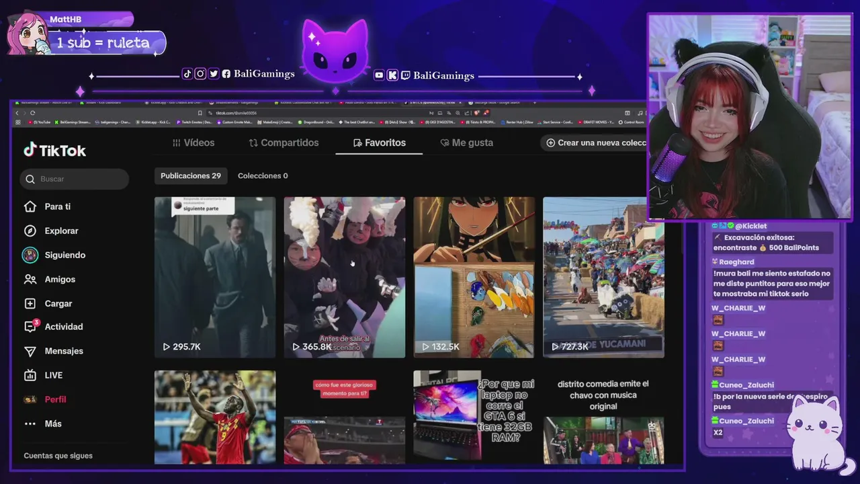This screenshot has width=860, height=484.
Task: Open the Yucamani parade video thumbnail
Action: [x=603, y=277]
